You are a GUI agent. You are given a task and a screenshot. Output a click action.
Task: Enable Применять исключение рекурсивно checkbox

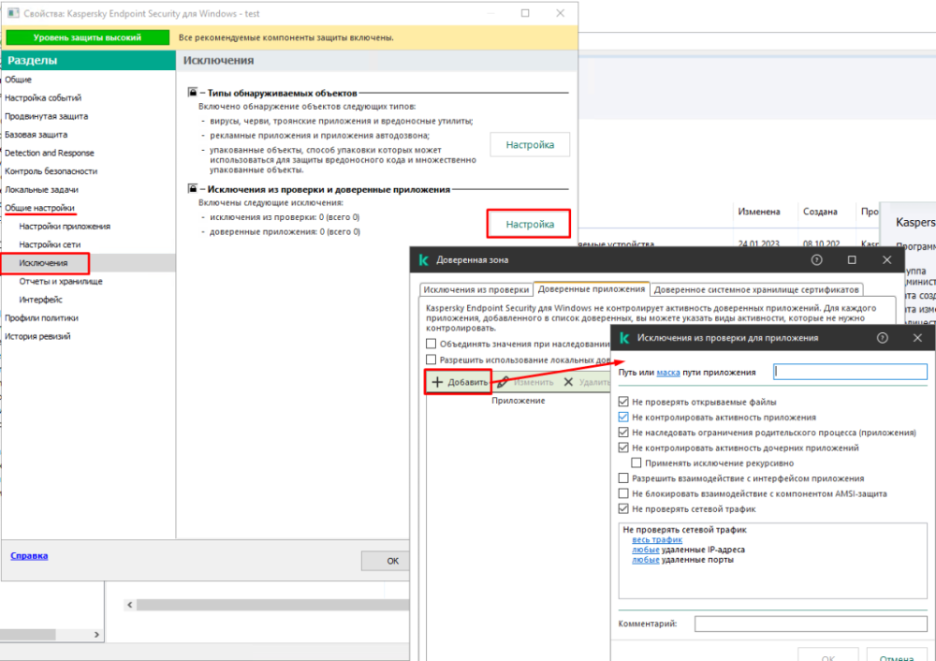[x=636, y=463]
